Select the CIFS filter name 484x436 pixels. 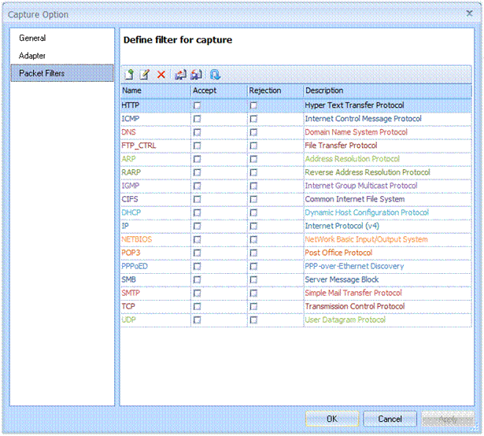tap(130, 199)
